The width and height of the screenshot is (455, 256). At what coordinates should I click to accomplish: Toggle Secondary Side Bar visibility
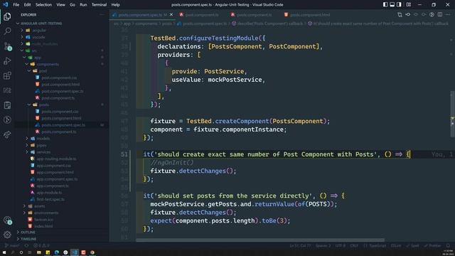[400, 5]
